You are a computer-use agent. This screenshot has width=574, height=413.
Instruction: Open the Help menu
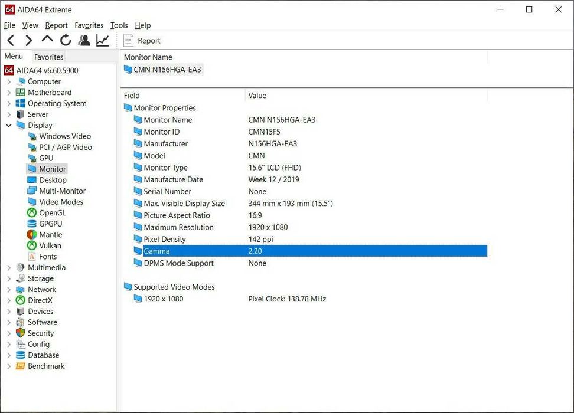(x=143, y=25)
